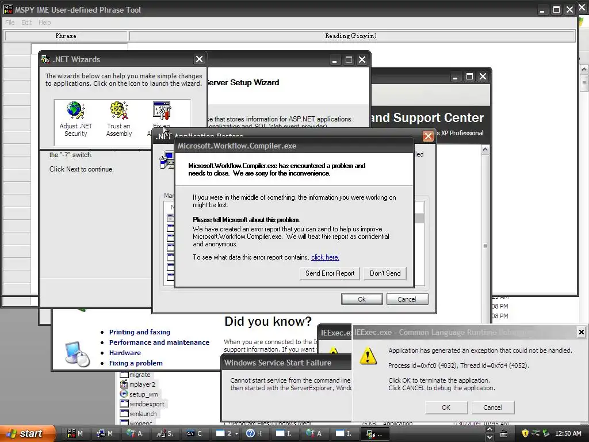Select the wmdbexport file icon
Viewport: 589px width, 442px height.
pyautogui.click(x=124, y=403)
